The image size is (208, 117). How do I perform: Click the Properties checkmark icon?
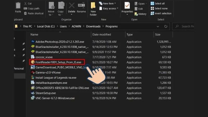coord(127,5)
